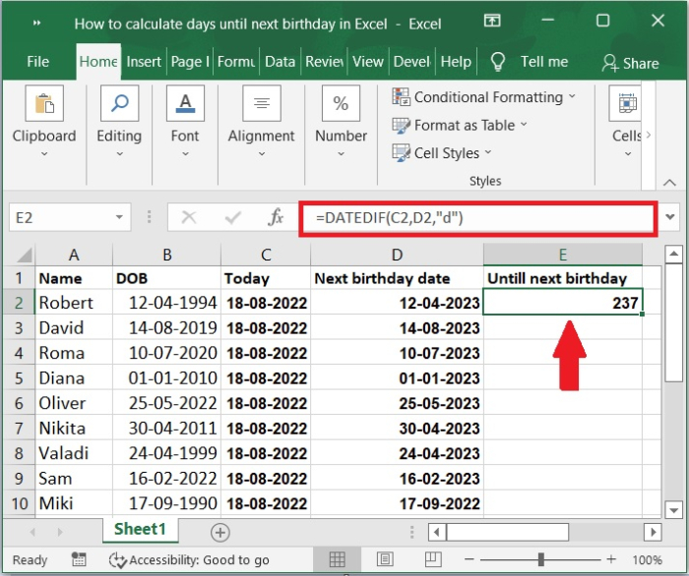Open the Clipboard paste icon group
Viewport: 689px width, 576px height.
43,105
